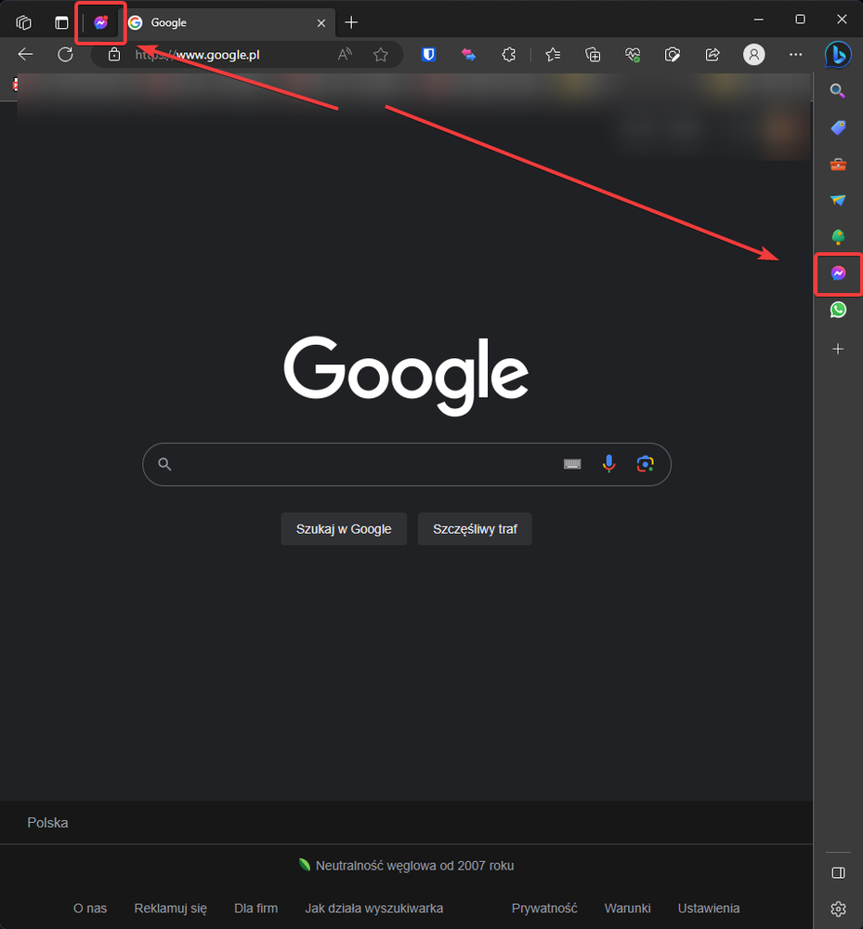Open Settings and more ellipsis menu
Viewport: 863px width, 929px height.
point(795,55)
